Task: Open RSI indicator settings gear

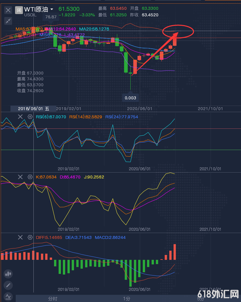Action: 30,117
